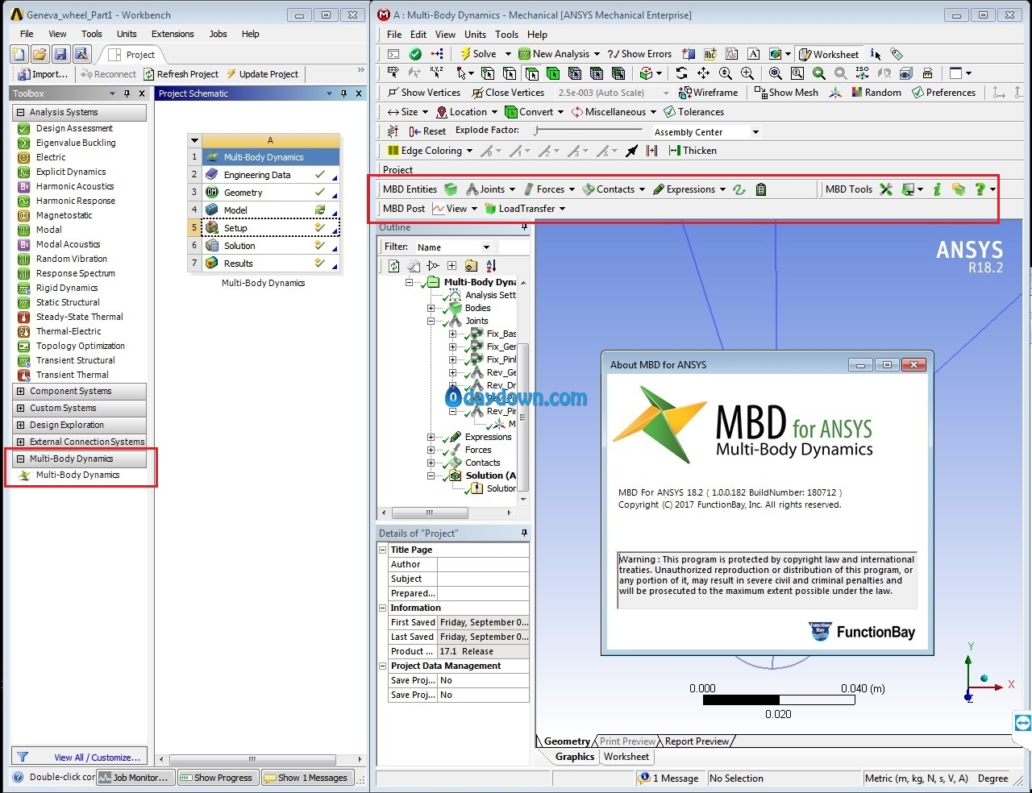Switch to the Report Preview tab
Viewport: 1032px width, 793px height.
(697, 741)
